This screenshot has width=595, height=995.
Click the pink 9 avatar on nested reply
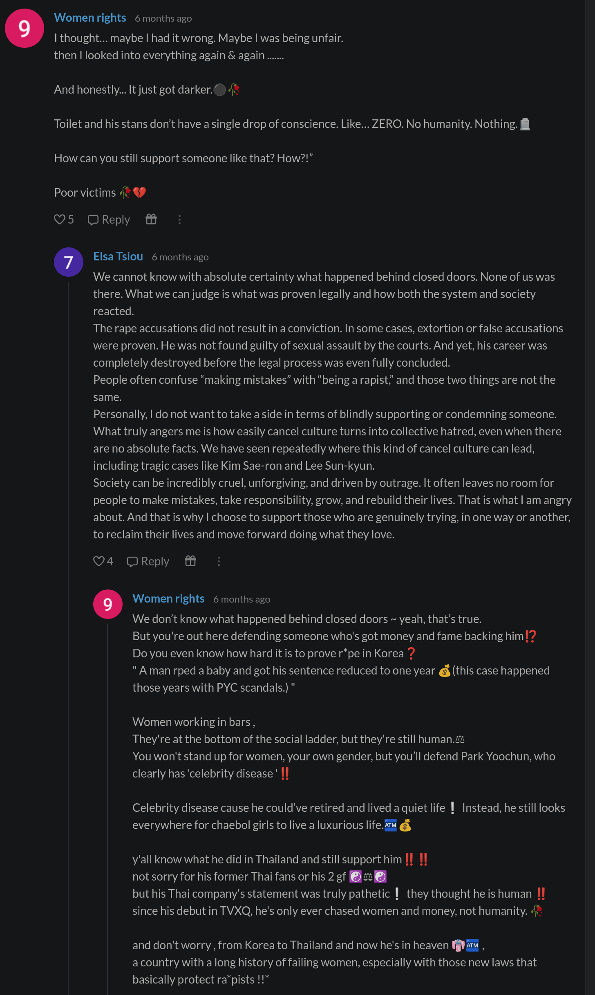tap(108, 604)
